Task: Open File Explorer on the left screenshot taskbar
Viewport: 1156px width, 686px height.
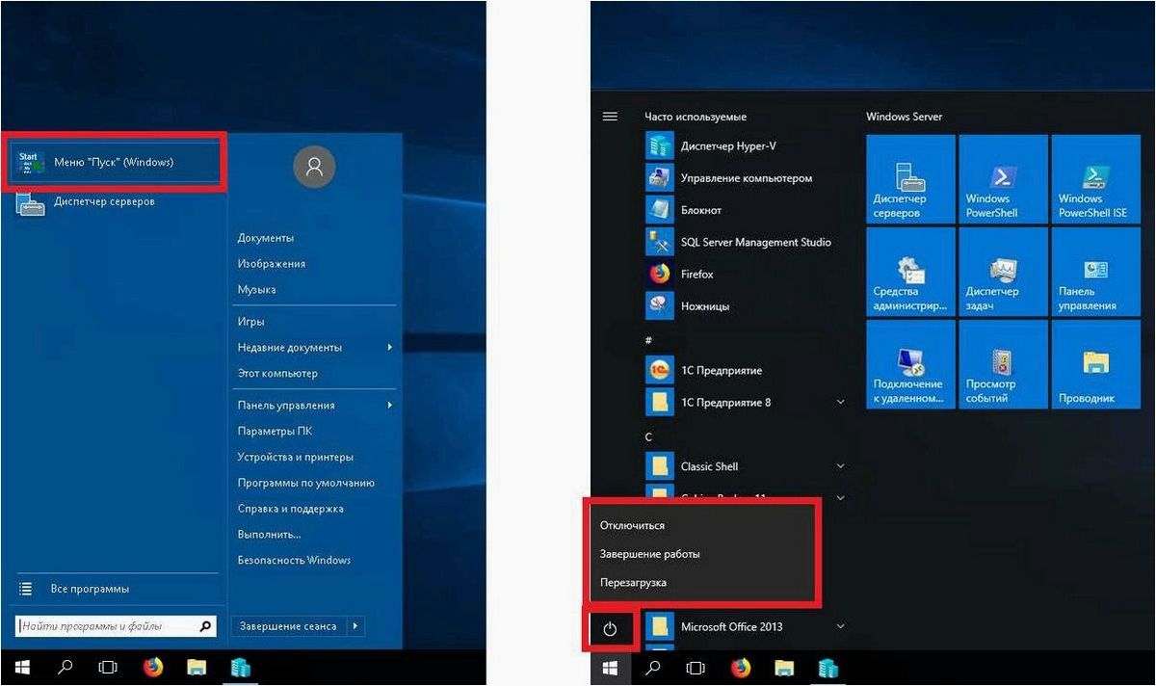Action: [x=197, y=667]
